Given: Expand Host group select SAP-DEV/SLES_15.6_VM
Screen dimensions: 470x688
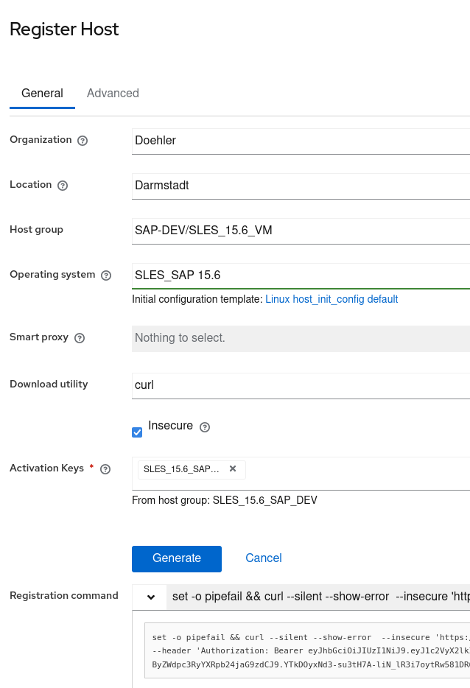Looking at the screenshot, I should coord(301,231).
